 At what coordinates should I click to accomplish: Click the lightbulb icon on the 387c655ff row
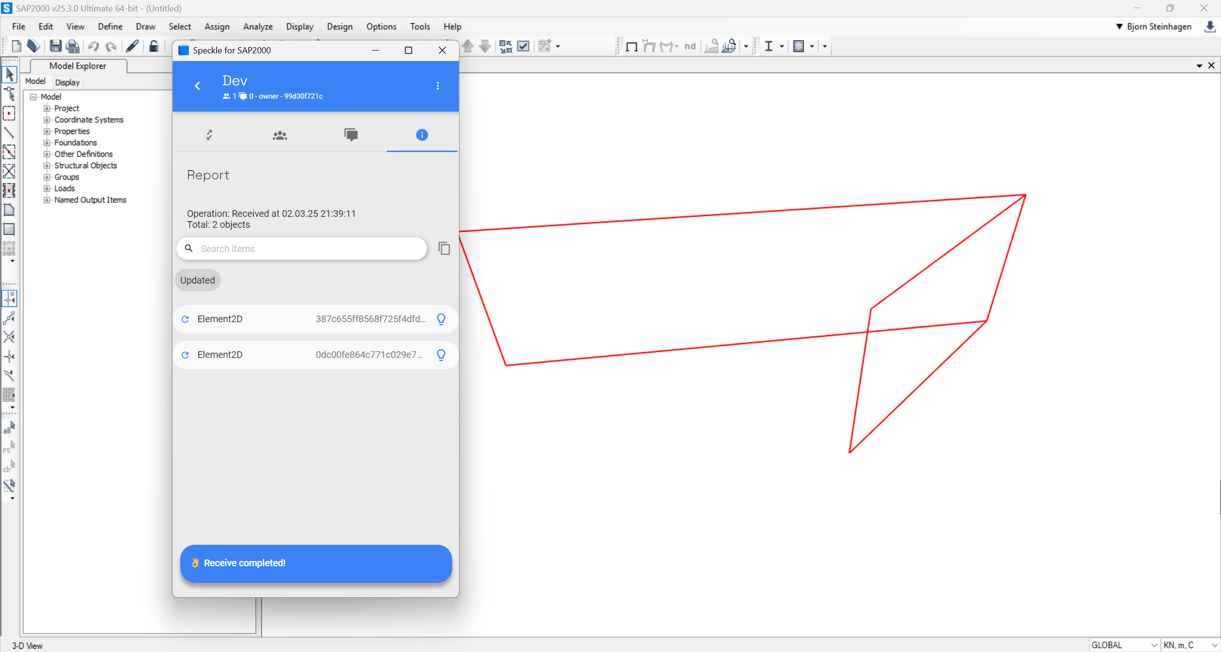pos(441,319)
